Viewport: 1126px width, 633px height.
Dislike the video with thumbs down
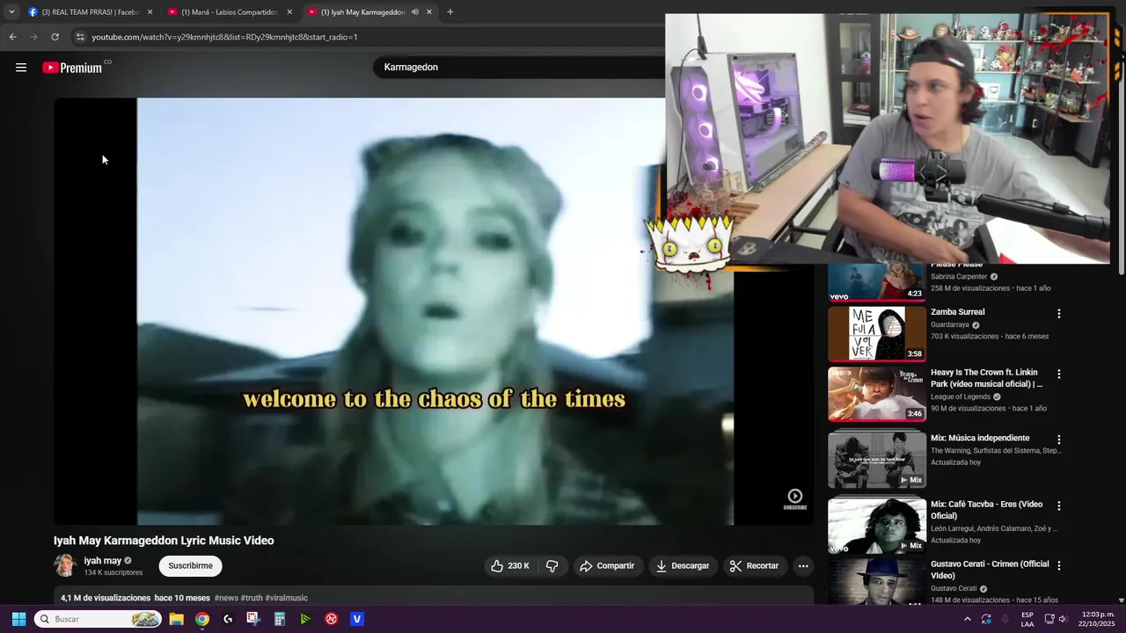pyautogui.click(x=552, y=566)
